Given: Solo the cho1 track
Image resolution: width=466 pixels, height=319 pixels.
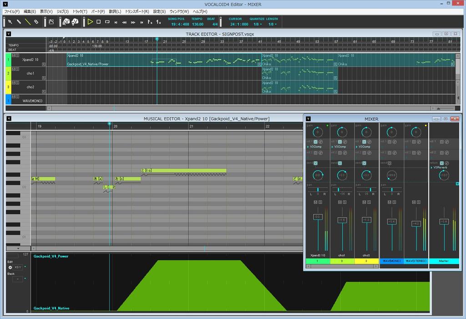Looking at the screenshot, I should coord(18,68).
